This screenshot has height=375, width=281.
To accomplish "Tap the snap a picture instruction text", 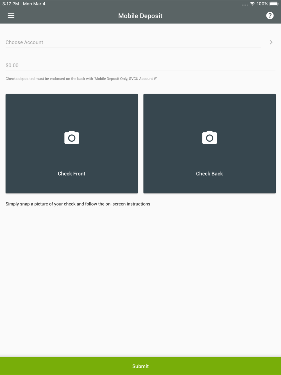I will 78,204.
